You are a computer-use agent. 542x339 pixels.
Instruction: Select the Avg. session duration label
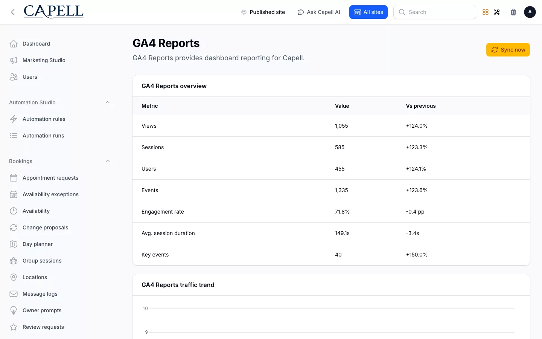[168, 233]
